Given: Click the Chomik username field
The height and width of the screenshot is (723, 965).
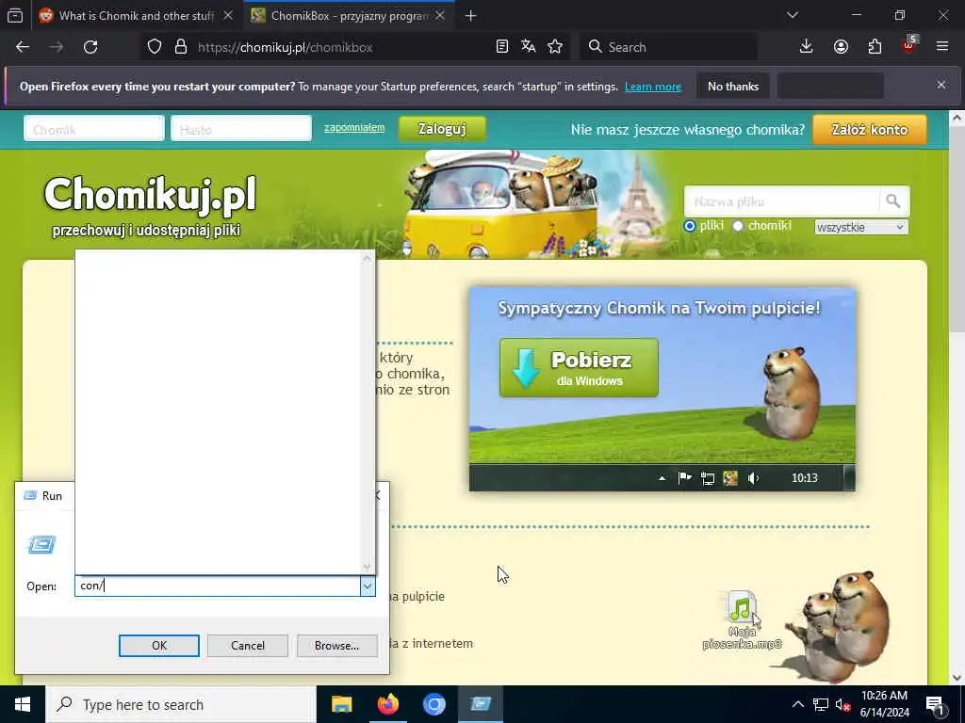Looking at the screenshot, I should click(94, 129).
